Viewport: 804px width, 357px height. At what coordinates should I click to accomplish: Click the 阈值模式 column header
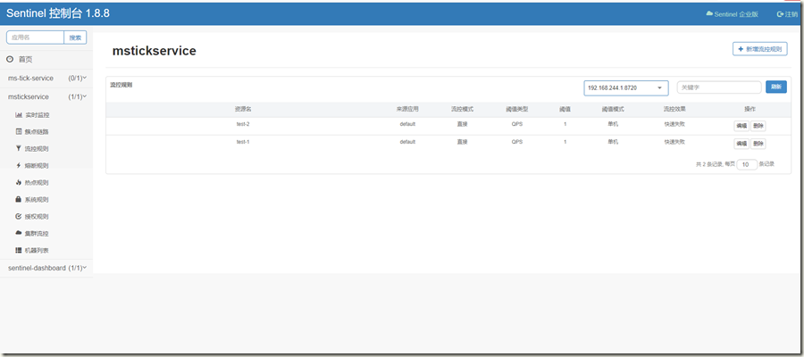point(613,109)
